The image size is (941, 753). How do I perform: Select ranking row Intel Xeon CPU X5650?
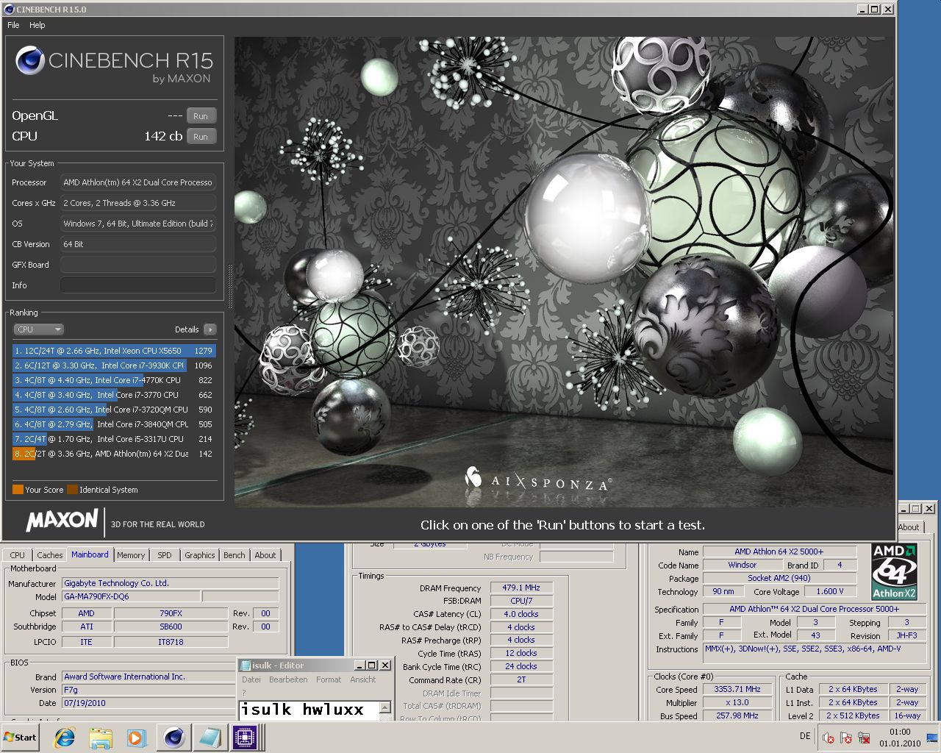[x=114, y=351]
